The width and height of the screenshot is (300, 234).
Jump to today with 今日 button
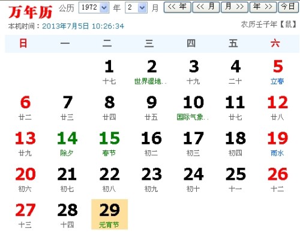(288, 7)
